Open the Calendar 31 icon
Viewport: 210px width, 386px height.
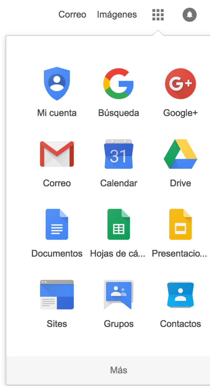click(119, 154)
